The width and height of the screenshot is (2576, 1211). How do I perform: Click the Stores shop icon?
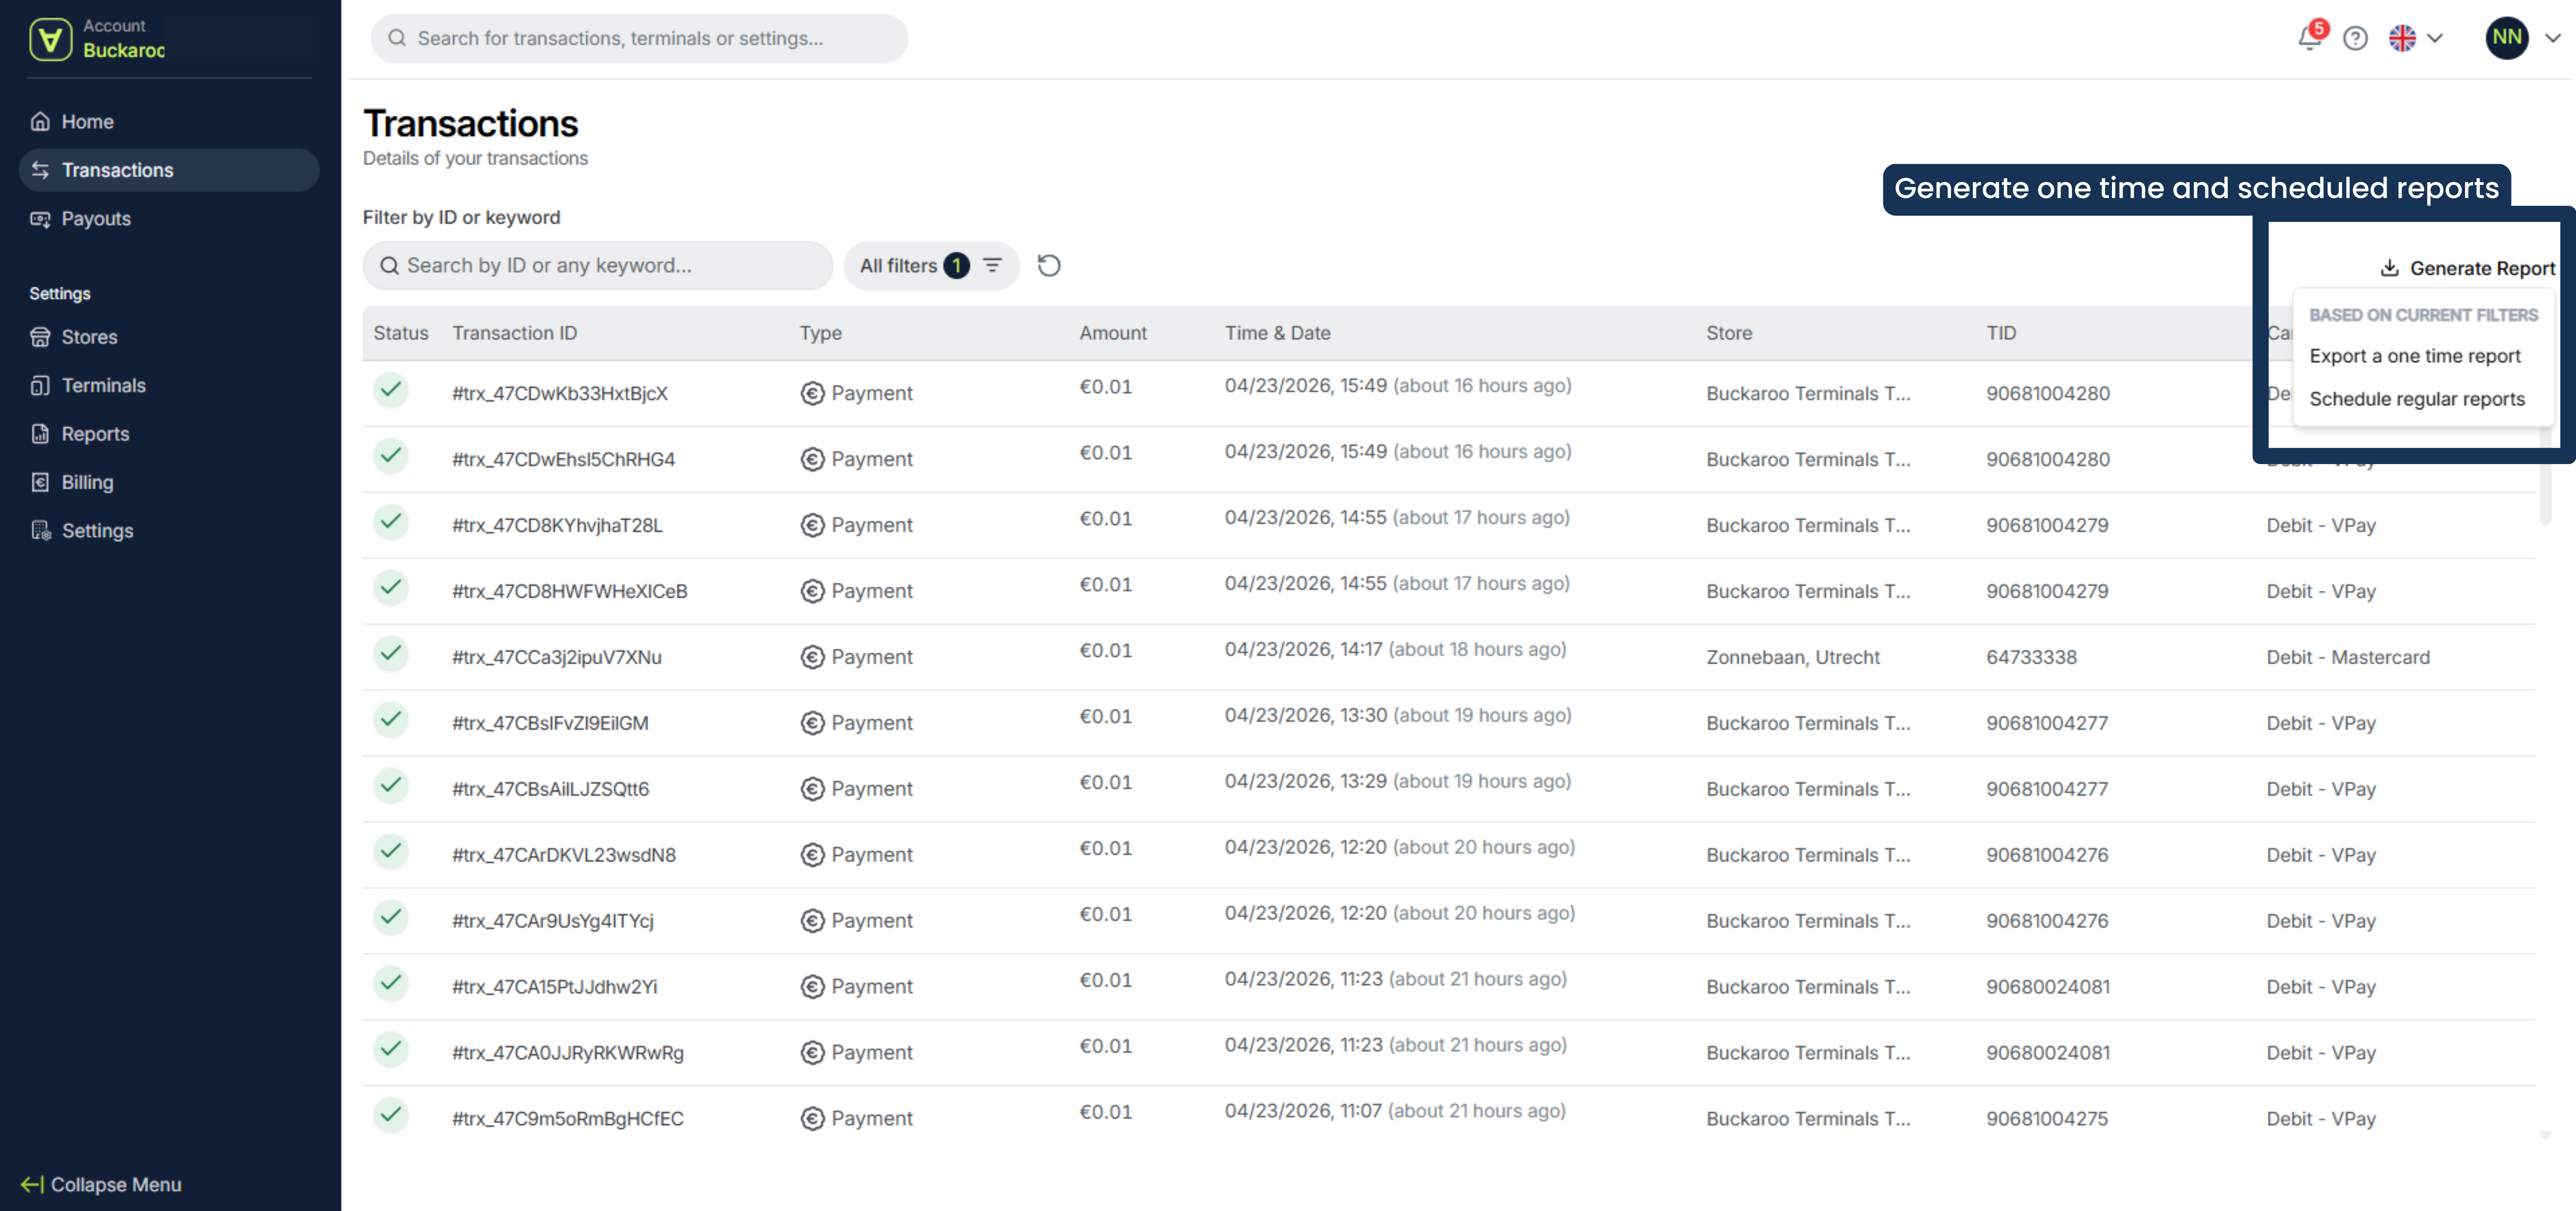point(40,337)
